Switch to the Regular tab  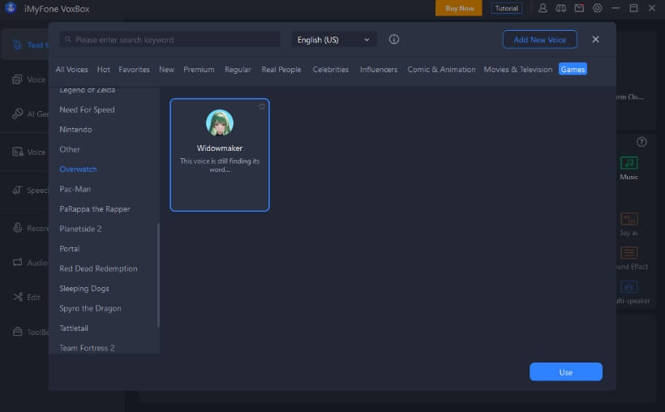[x=238, y=69]
